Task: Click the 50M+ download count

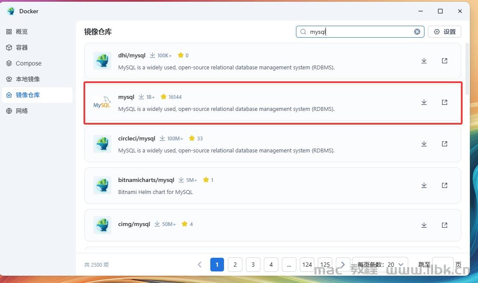Action: pos(169,224)
